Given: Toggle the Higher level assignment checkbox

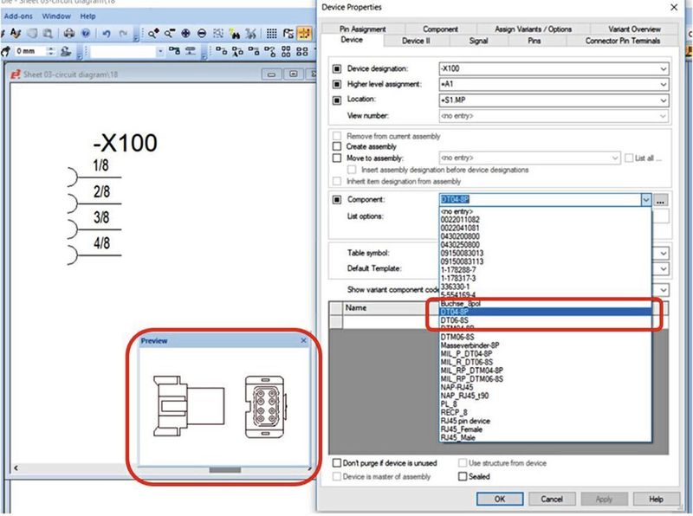Looking at the screenshot, I should pyautogui.click(x=337, y=84).
